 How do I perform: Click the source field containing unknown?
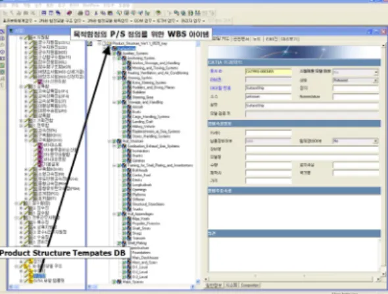[268, 96]
